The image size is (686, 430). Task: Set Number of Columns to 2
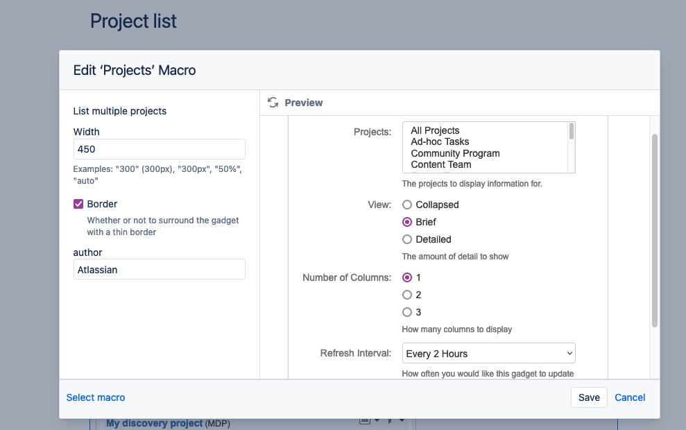click(407, 295)
